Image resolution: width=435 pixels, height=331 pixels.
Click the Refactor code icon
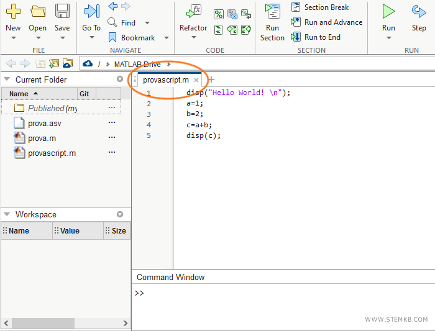[194, 12]
